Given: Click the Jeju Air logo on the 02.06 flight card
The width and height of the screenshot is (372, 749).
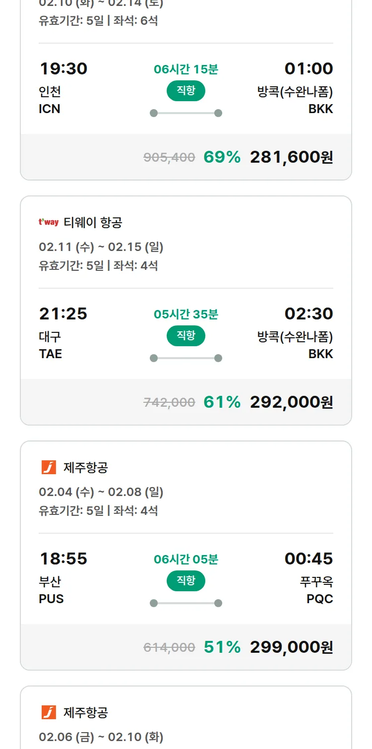Looking at the screenshot, I should coord(49,712).
